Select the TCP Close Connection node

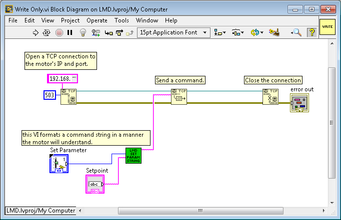point(270,97)
